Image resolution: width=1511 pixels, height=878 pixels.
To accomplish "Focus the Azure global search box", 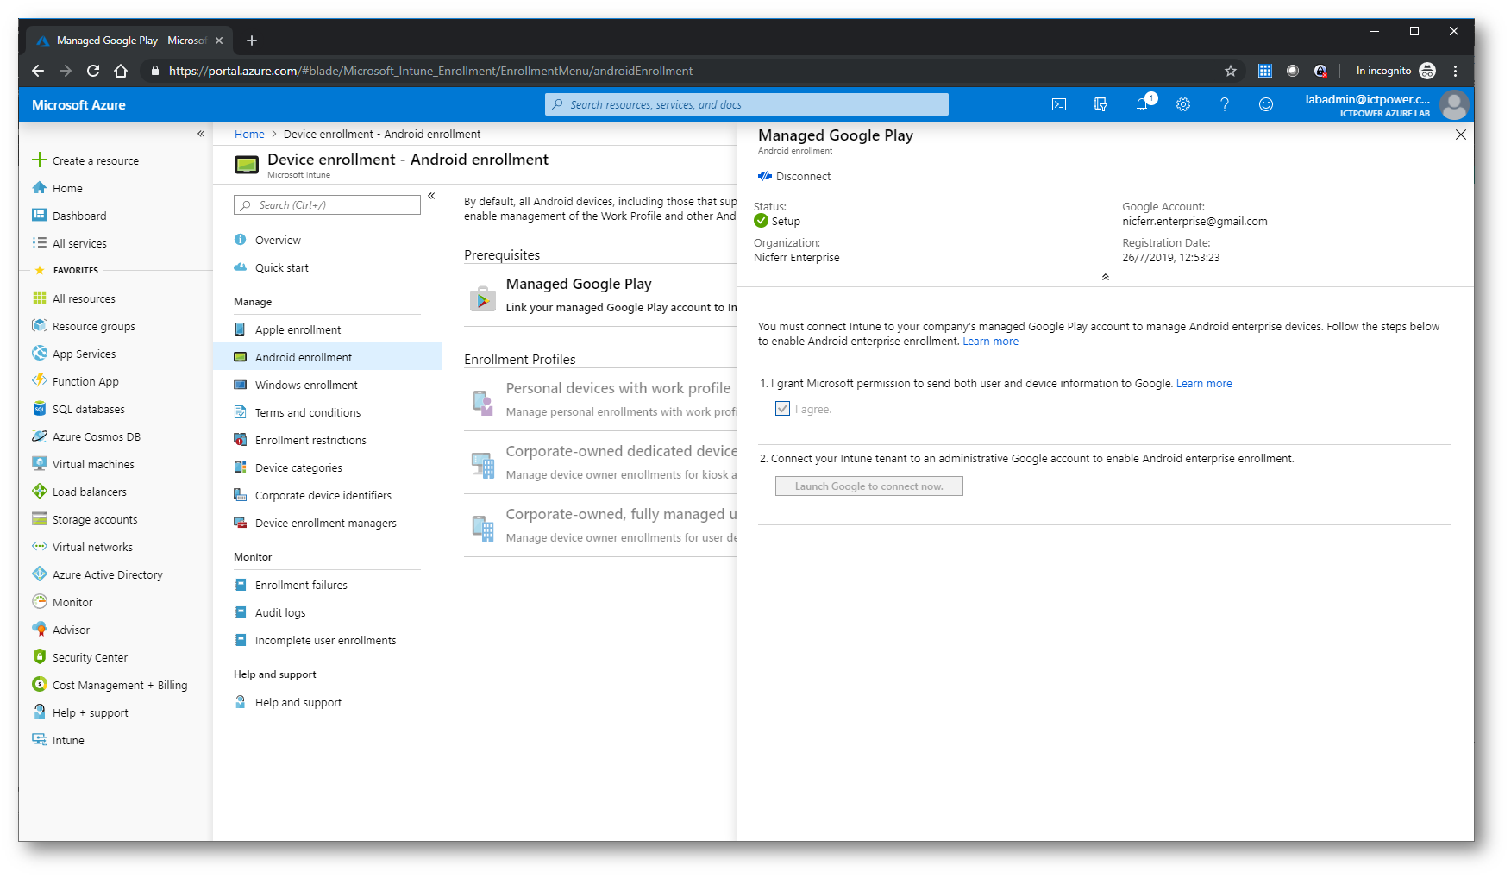I will point(747,104).
